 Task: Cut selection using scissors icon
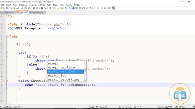click(x=22, y=8)
